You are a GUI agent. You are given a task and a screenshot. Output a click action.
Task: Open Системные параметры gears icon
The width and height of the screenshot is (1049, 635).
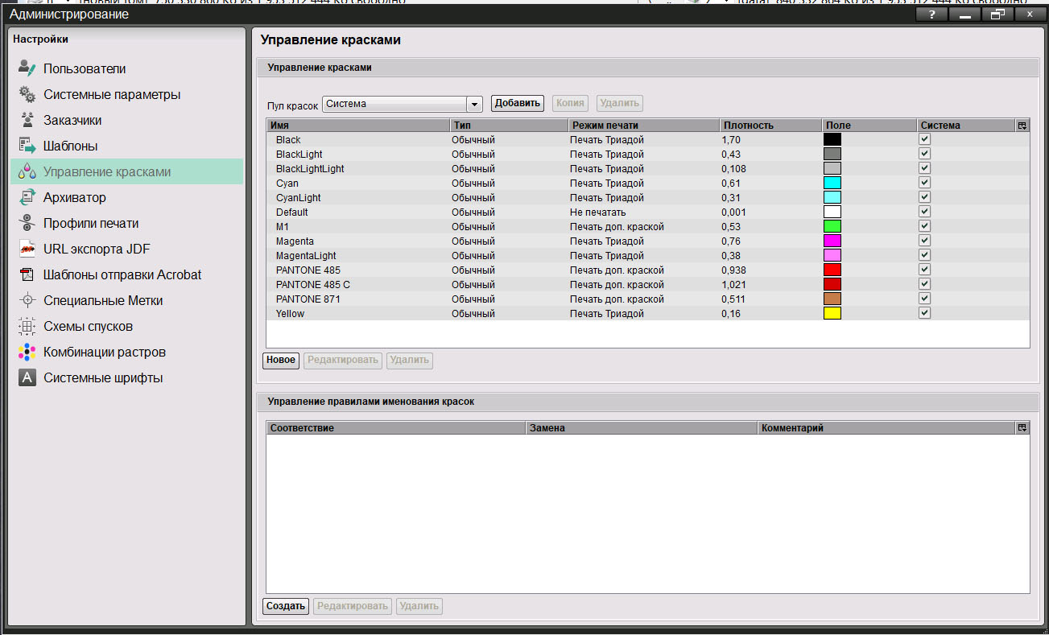27,94
